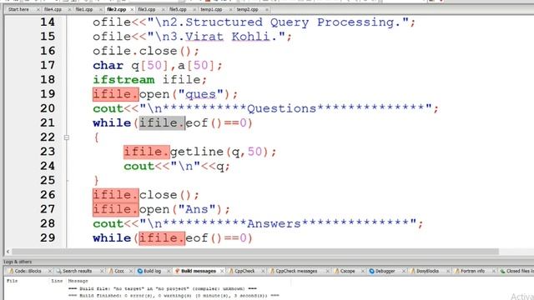
Task: Close the CppCheck log tab
Action: point(263,271)
